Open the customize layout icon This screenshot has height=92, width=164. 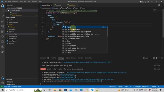[x=148, y=2]
